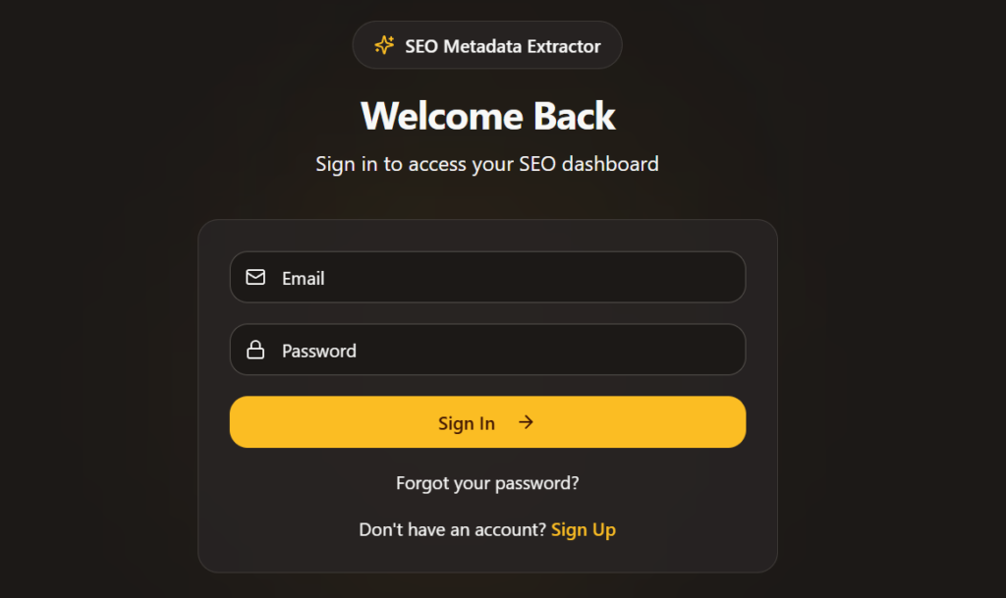This screenshot has width=1006, height=598.
Task: Follow the Sign Up link
Action: coord(584,530)
